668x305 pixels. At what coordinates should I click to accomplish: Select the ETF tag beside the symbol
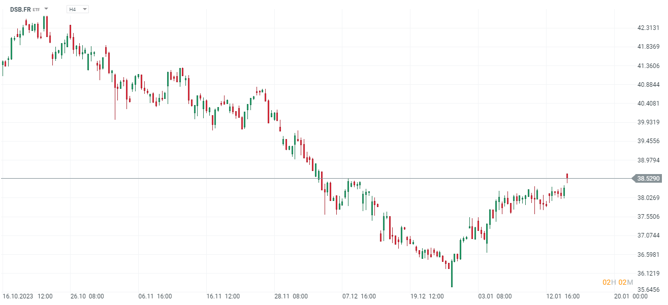37,10
